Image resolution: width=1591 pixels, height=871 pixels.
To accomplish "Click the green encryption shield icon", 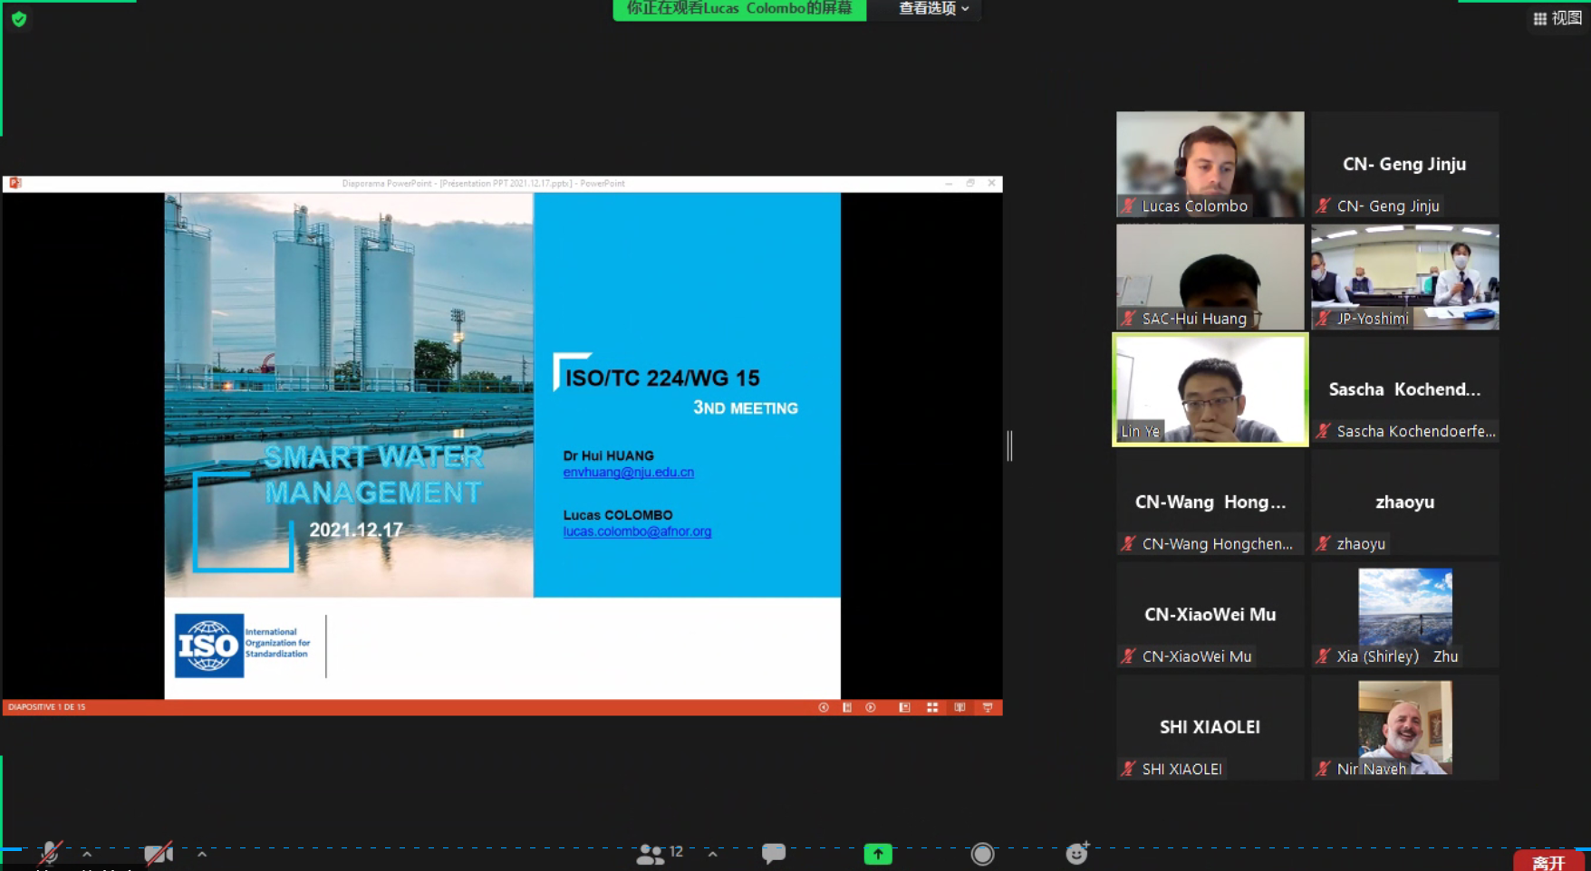I will click(19, 18).
